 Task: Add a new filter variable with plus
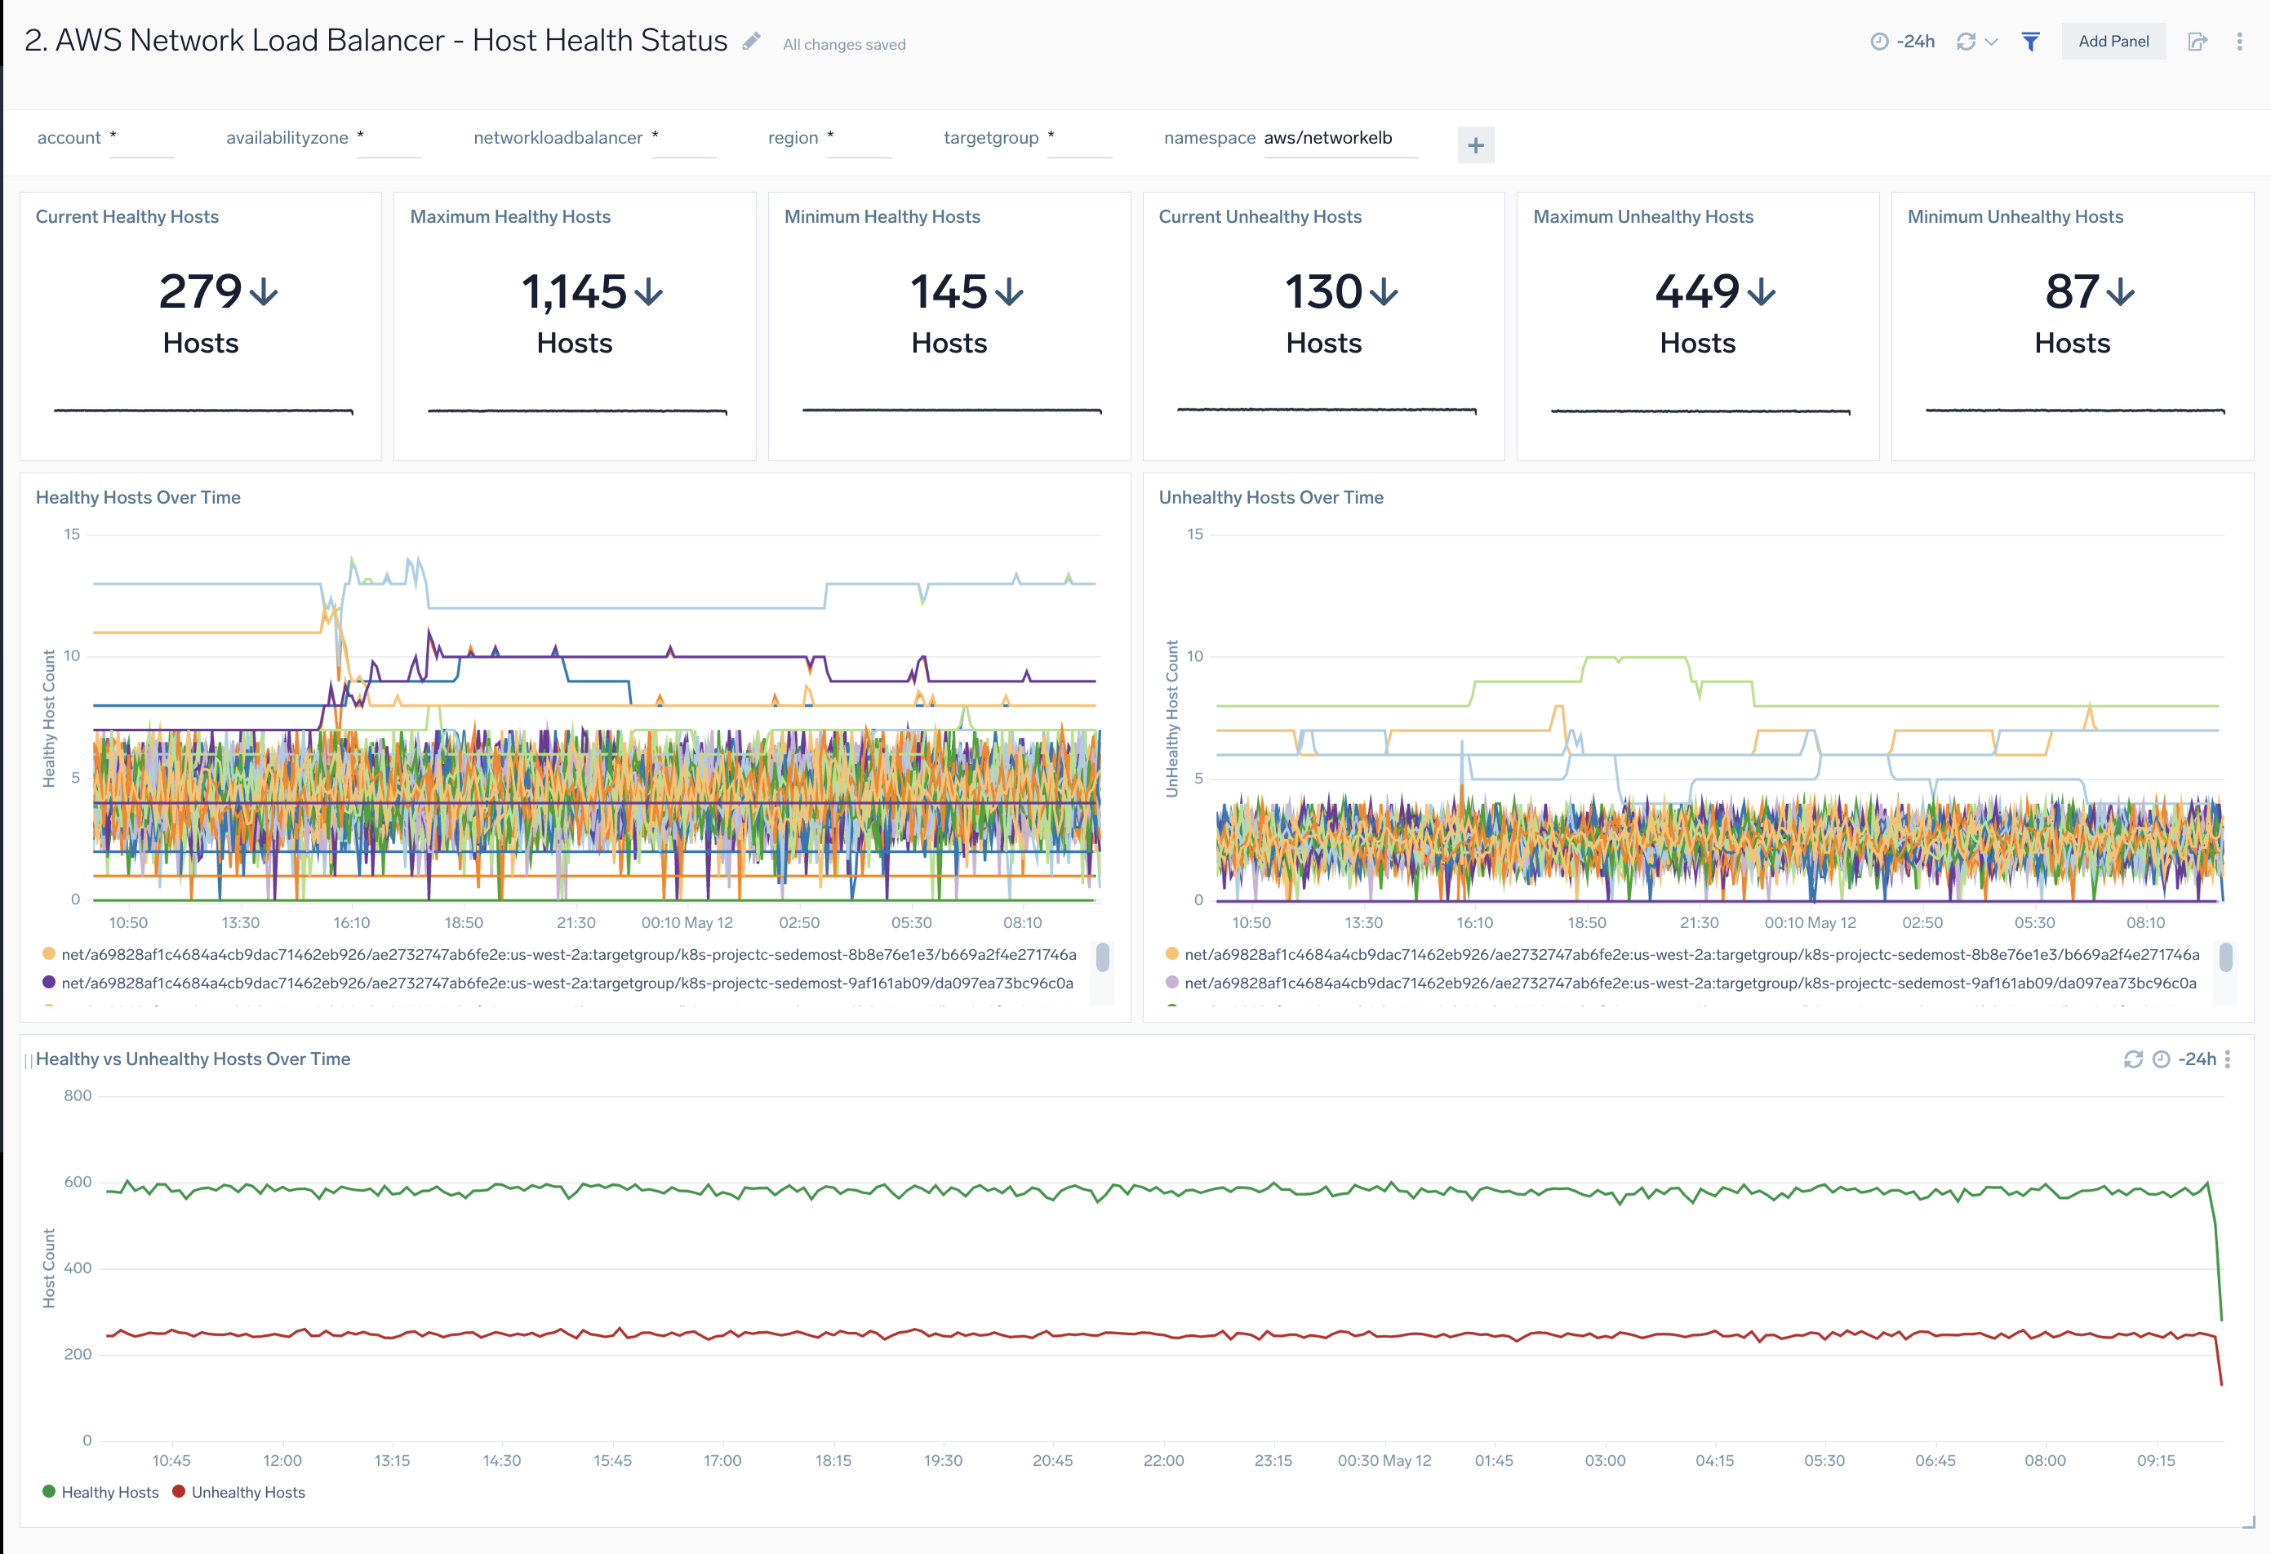coord(1476,145)
